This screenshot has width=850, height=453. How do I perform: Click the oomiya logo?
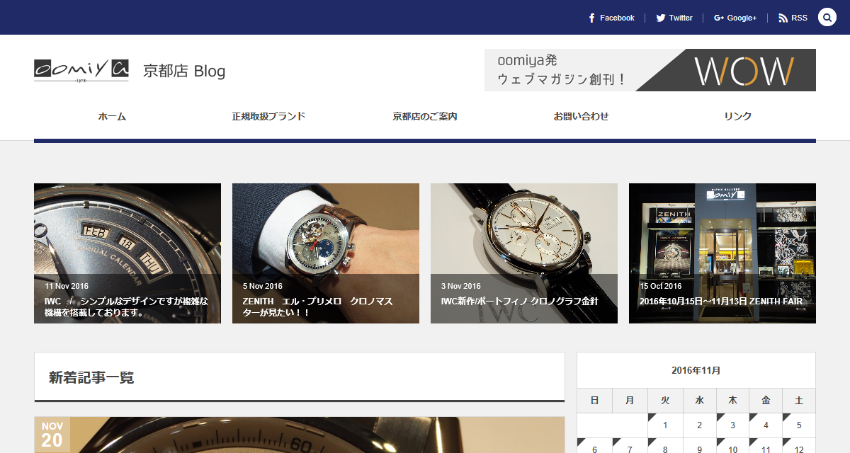tap(81, 70)
